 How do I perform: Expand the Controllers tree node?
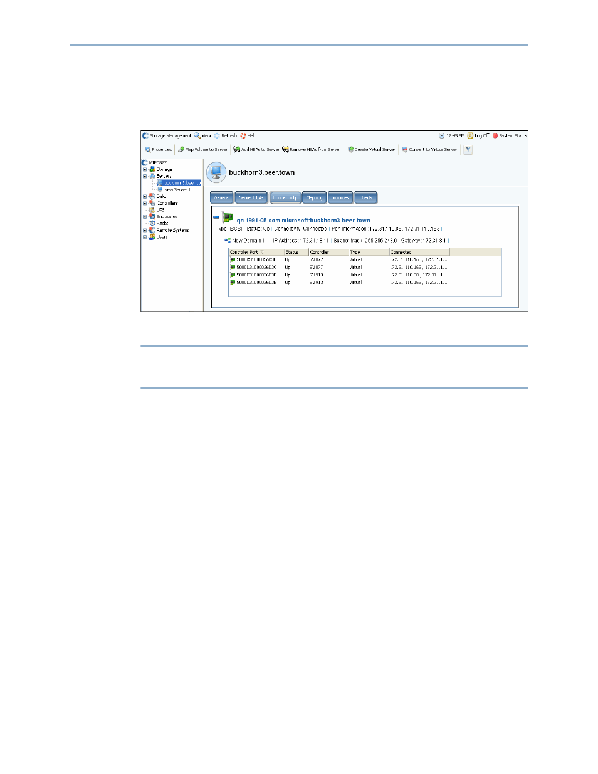click(145, 203)
